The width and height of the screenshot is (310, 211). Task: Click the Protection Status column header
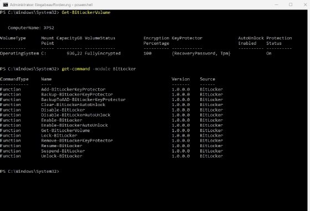[279, 41]
